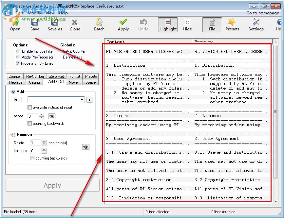Open Presets from the star icon
Viewport: 284px width, 218px height.
[232, 25]
